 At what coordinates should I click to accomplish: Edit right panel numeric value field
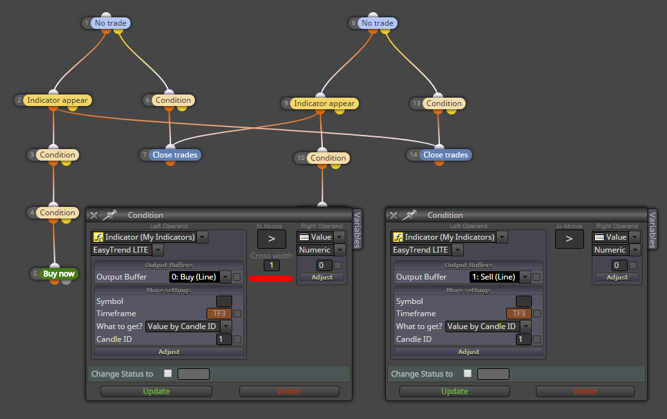[x=620, y=265]
